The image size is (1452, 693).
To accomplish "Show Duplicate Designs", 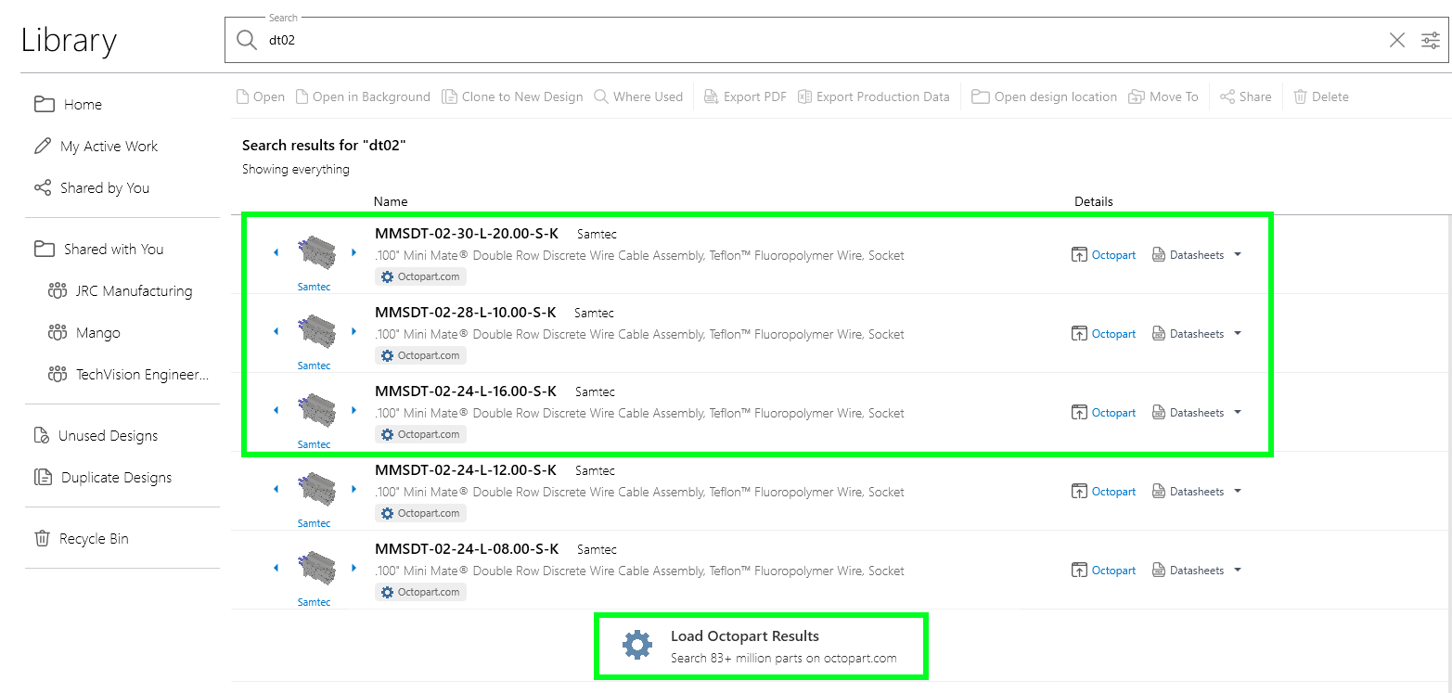I will coord(103,477).
